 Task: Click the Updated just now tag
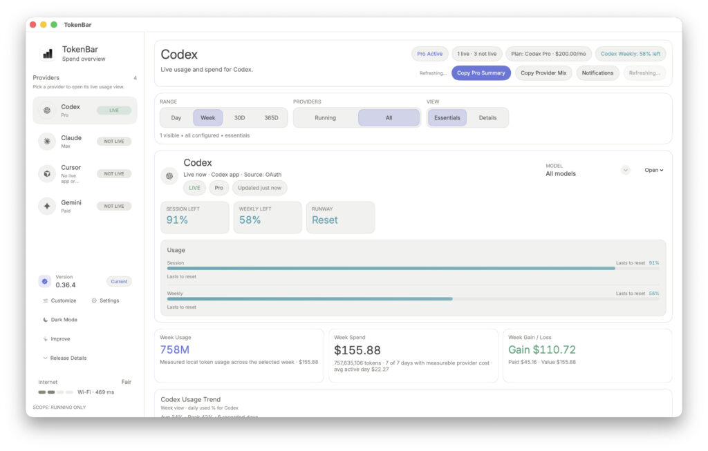(x=260, y=188)
